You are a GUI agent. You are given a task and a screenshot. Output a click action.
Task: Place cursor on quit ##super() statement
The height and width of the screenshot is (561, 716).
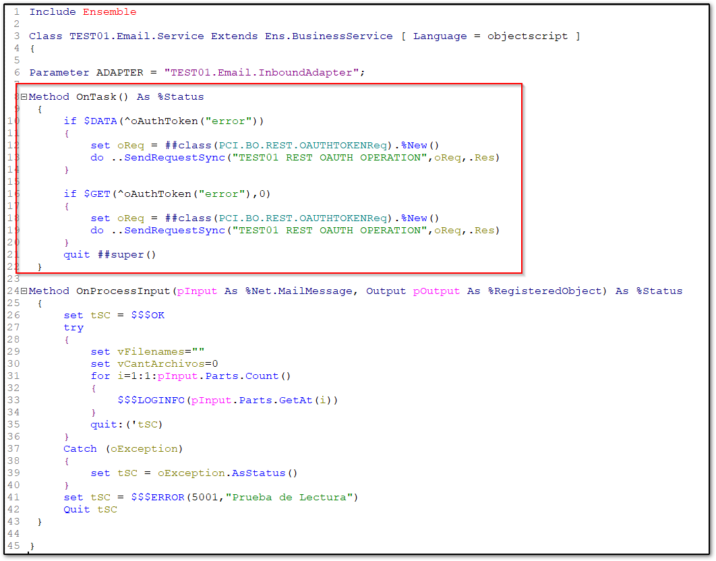pyautogui.click(x=109, y=254)
